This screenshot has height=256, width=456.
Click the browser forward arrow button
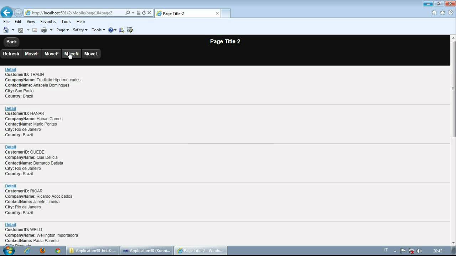(x=18, y=13)
